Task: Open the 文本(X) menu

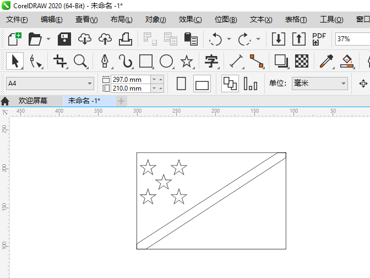Action: pos(261,19)
